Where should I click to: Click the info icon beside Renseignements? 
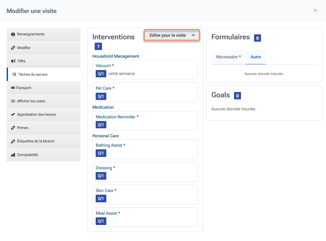coord(13,34)
